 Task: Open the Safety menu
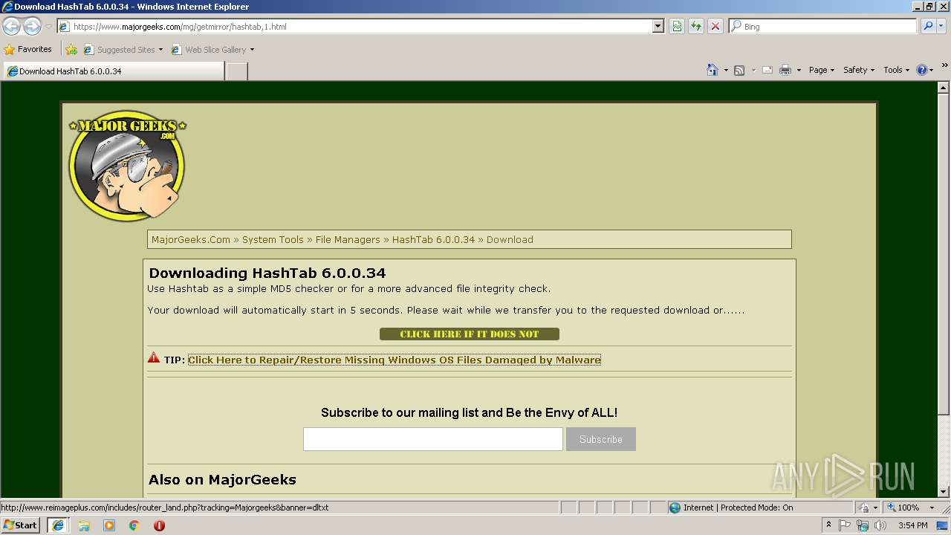(x=858, y=70)
